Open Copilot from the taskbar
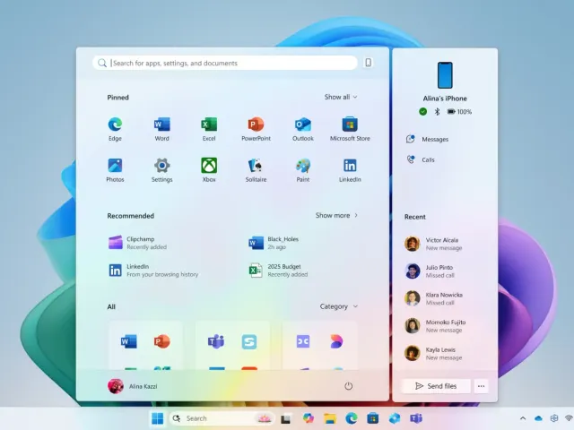 [x=309, y=418]
